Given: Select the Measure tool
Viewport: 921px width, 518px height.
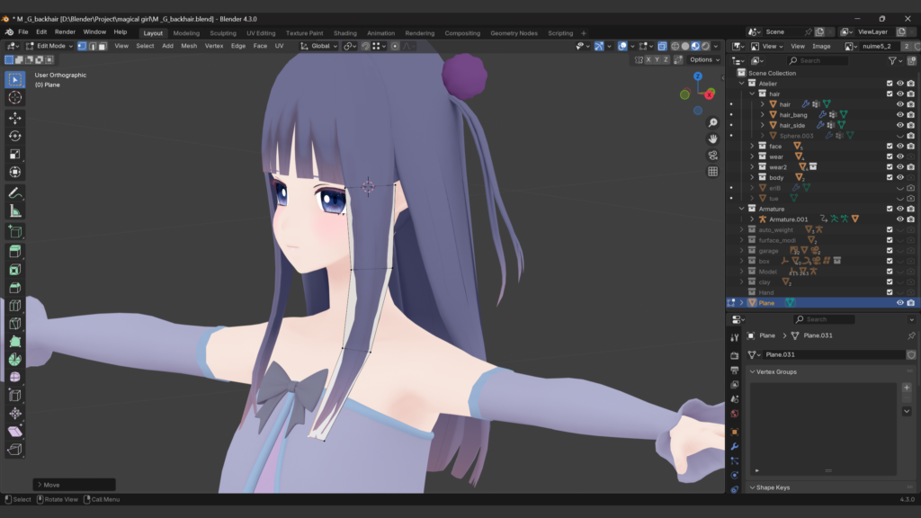Looking at the screenshot, I should coord(15,211).
